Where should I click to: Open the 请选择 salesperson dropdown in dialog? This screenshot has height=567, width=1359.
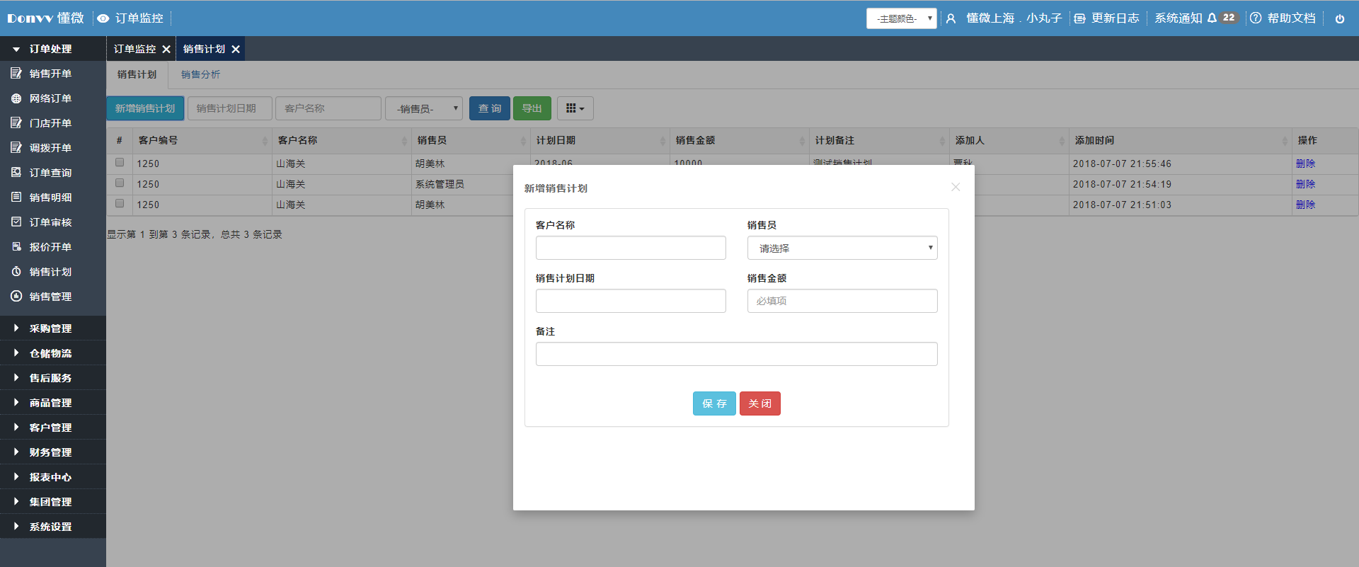pos(842,248)
